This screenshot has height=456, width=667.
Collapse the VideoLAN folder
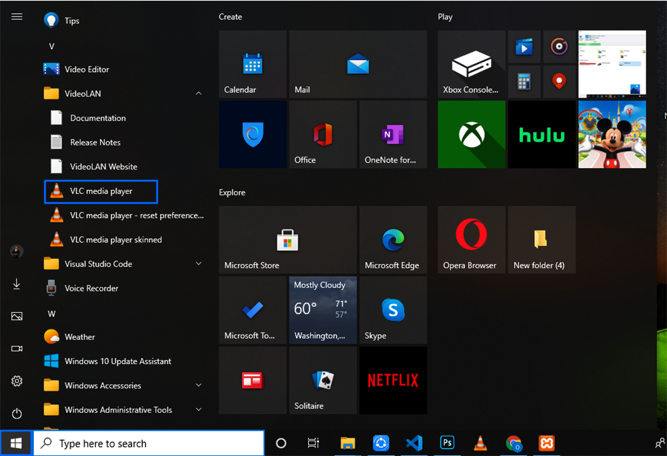pyautogui.click(x=198, y=94)
